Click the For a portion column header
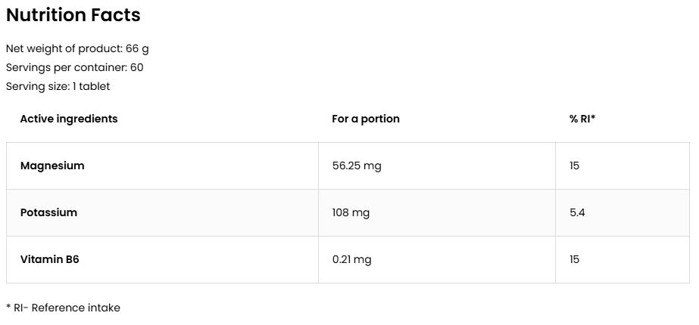This screenshot has width=699, height=325. (366, 119)
